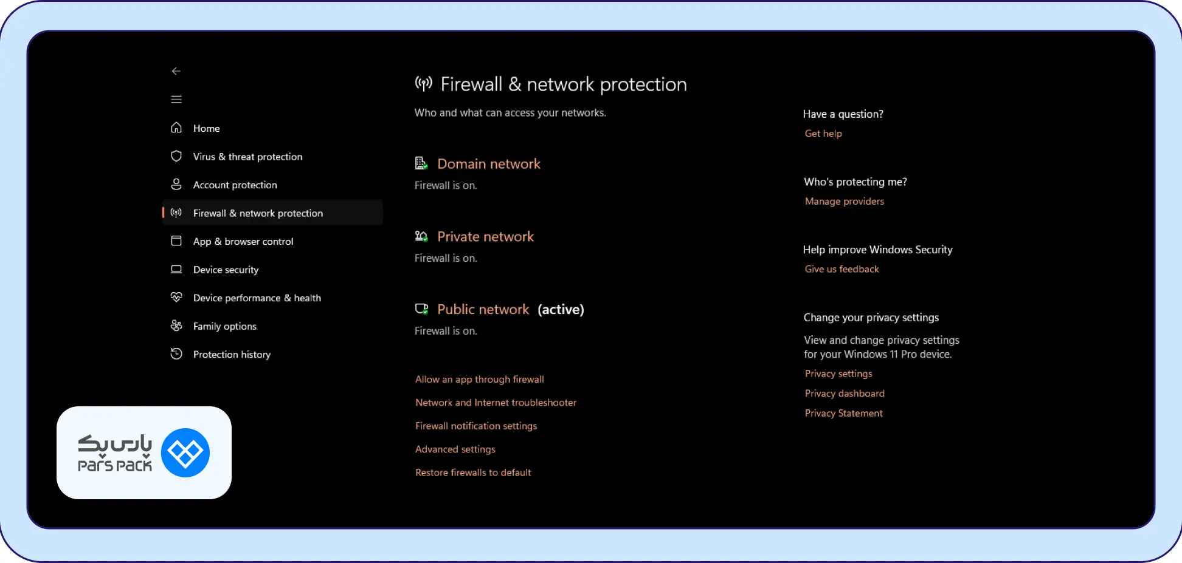Click Restore firewalls to default
This screenshot has width=1182, height=563.
tap(473, 473)
